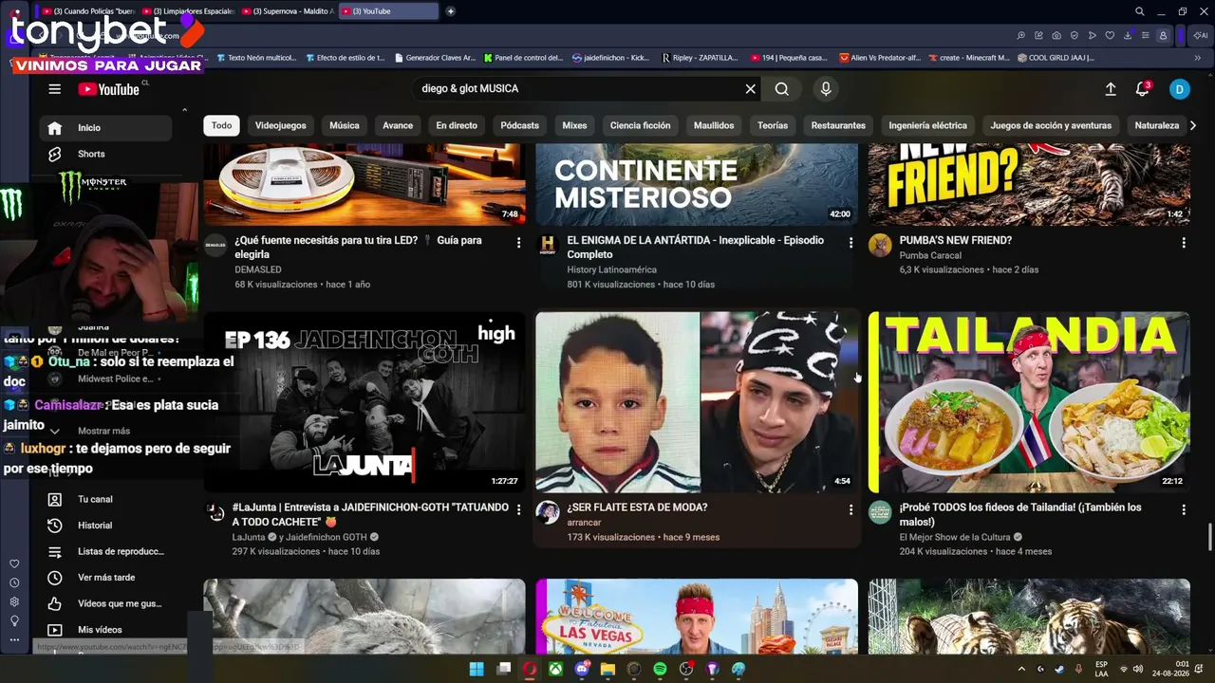1215x683 pixels.
Task: Open the Pumba Caracal channel name
Action: coord(930,255)
